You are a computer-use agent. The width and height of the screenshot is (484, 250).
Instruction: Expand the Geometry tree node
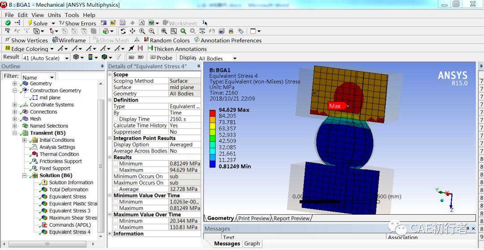click(x=14, y=84)
